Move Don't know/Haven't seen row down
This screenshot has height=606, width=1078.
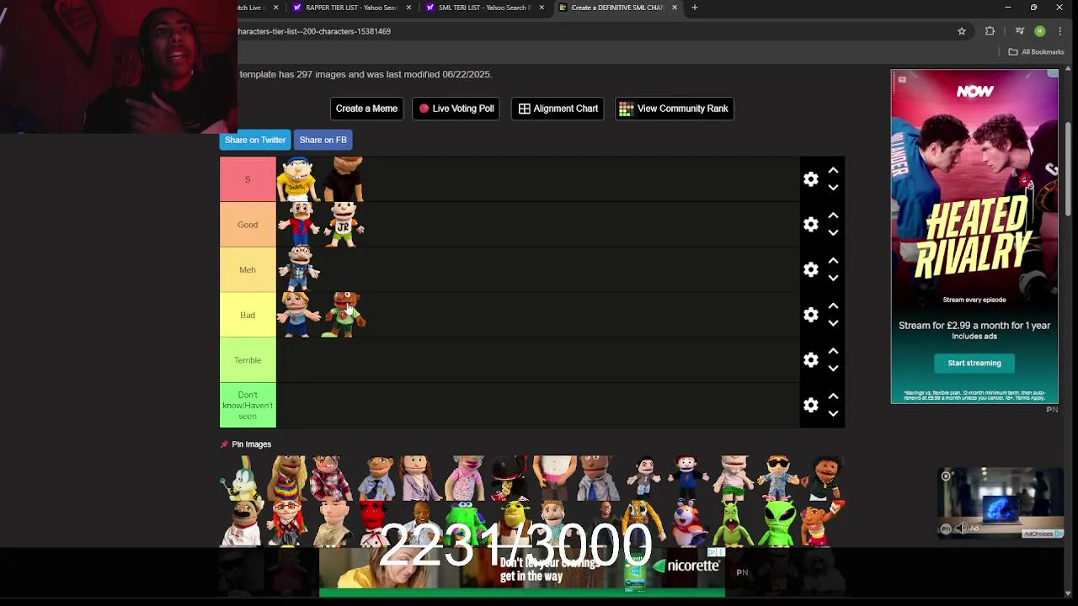point(833,413)
